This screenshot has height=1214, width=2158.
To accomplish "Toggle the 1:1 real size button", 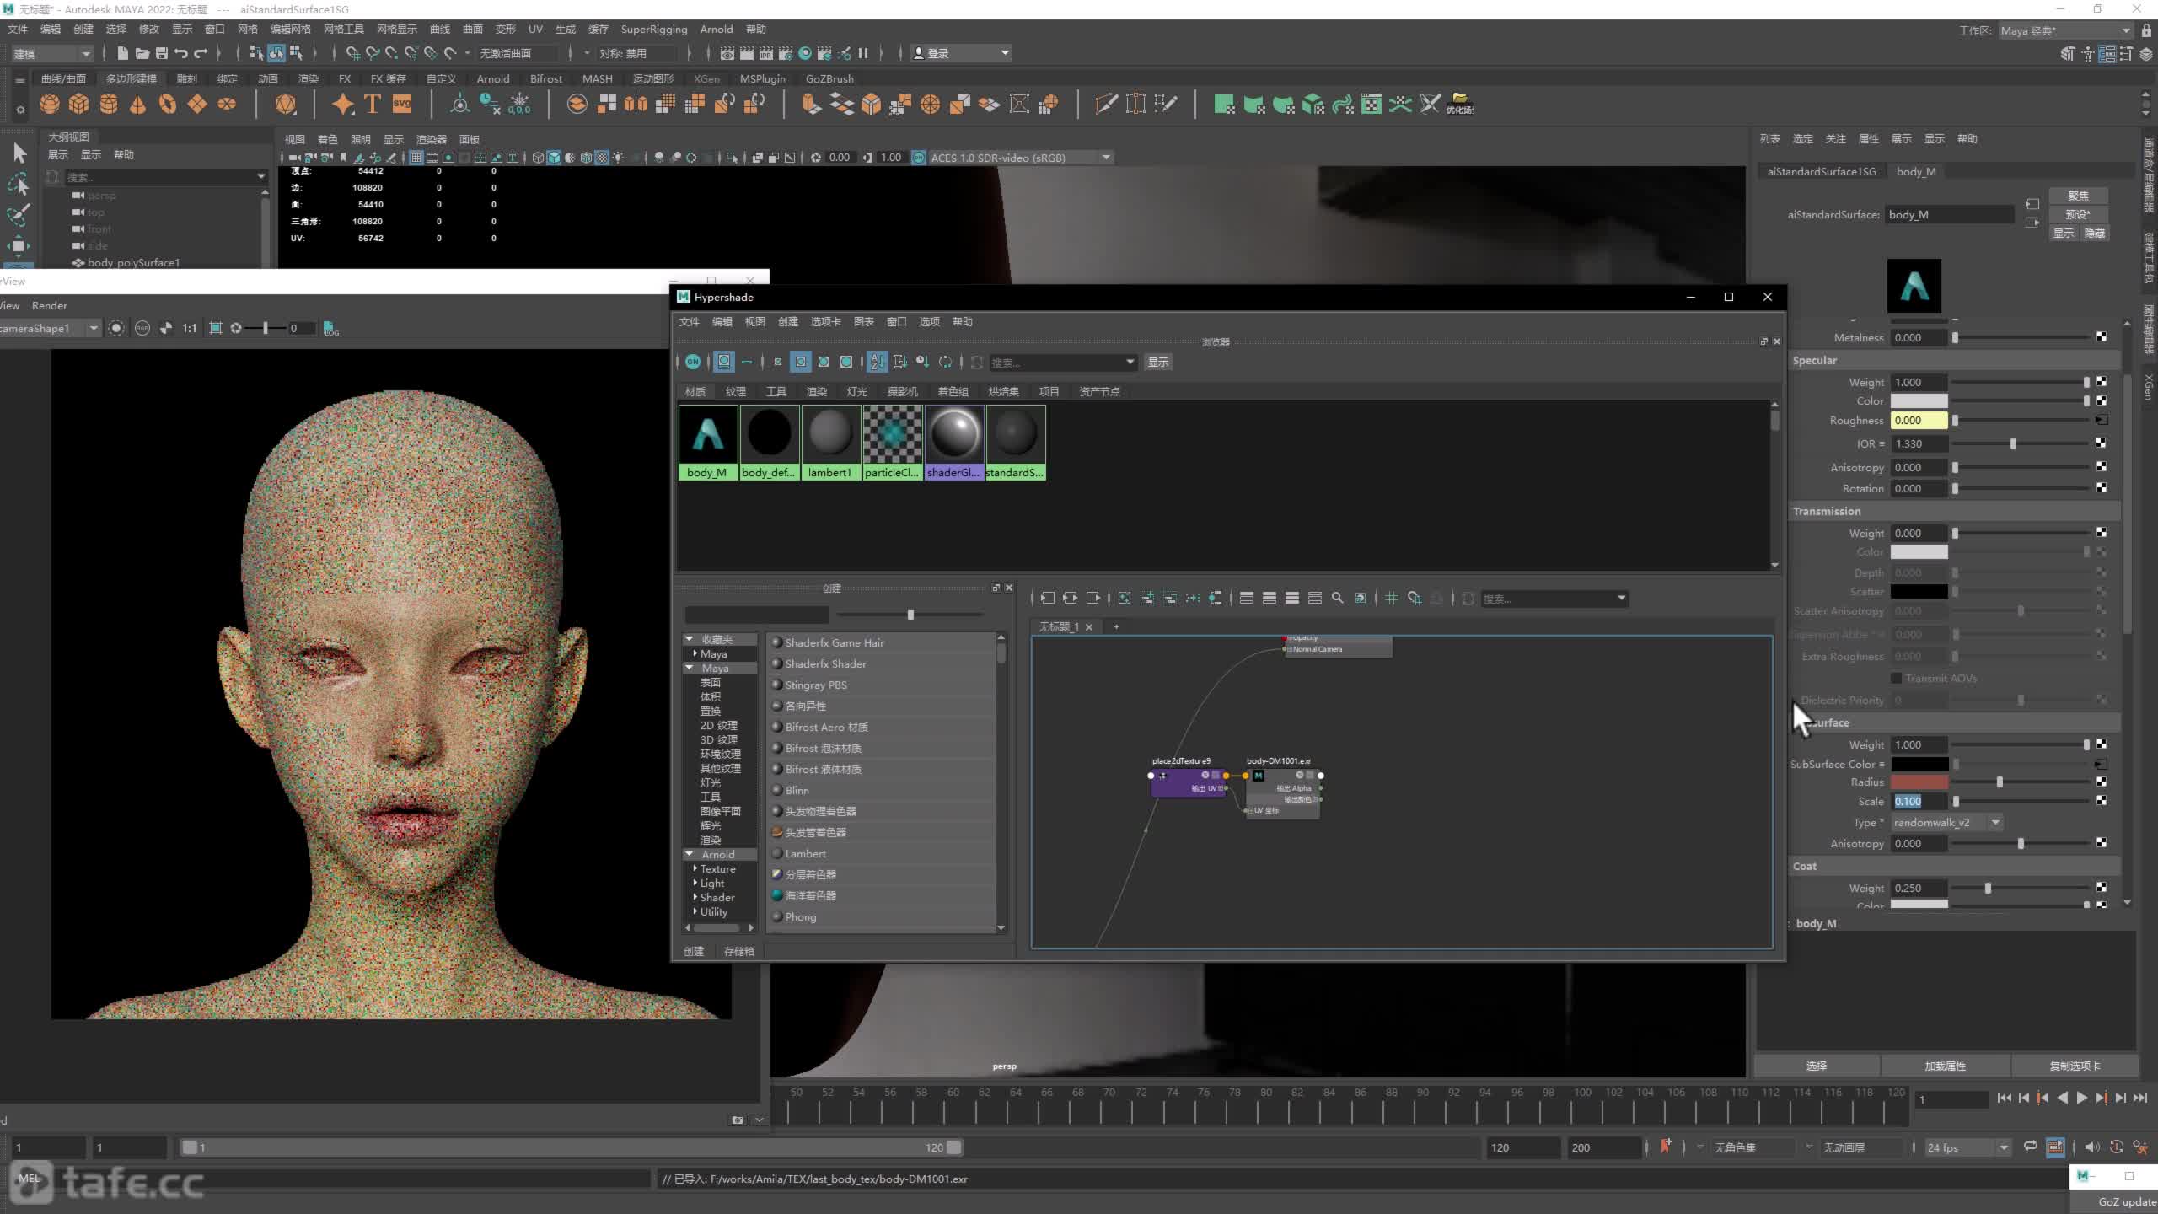I will [190, 328].
